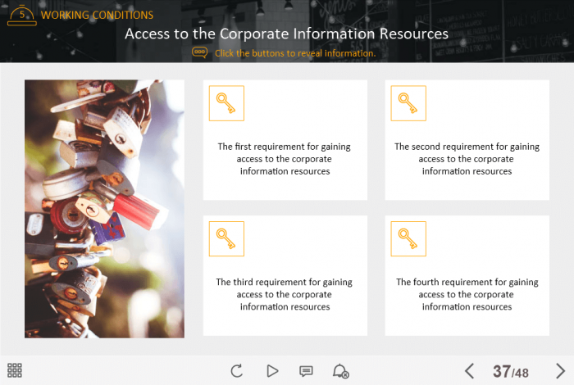Open the slide grid menu

15,370
